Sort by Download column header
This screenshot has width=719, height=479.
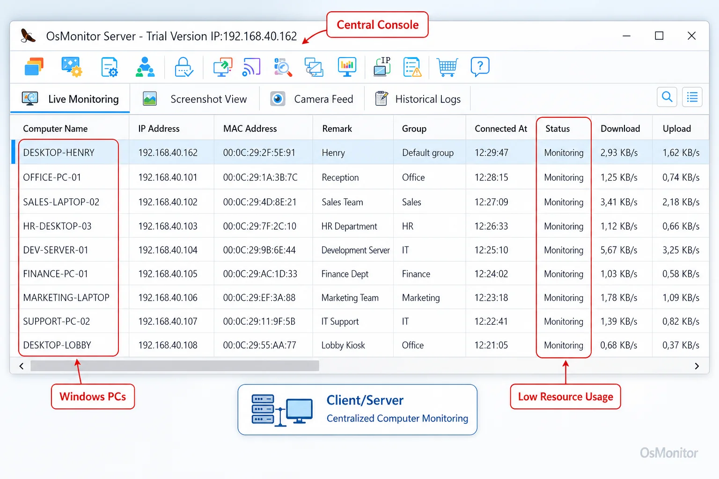pyautogui.click(x=620, y=129)
